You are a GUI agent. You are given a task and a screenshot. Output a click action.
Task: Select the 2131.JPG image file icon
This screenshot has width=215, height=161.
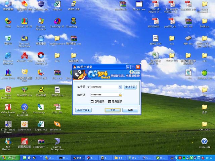57,107
